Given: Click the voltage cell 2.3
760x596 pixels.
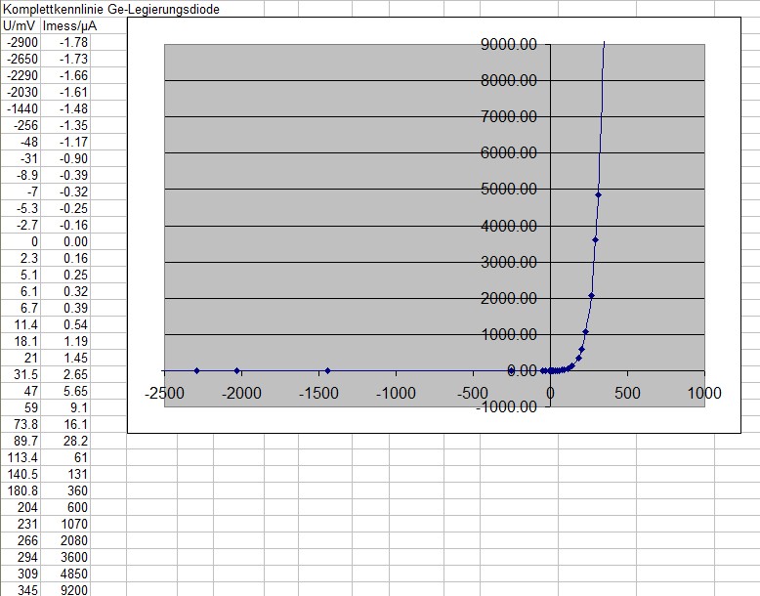Looking at the screenshot, I should pos(21,258).
